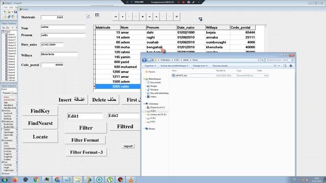Go to first record in DBNavigator
This screenshot has height=183, width=326.
tap(116, 17)
